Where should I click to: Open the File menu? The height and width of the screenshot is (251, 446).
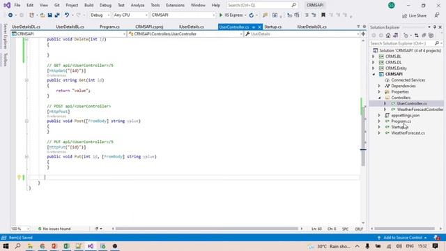click(x=17, y=5)
